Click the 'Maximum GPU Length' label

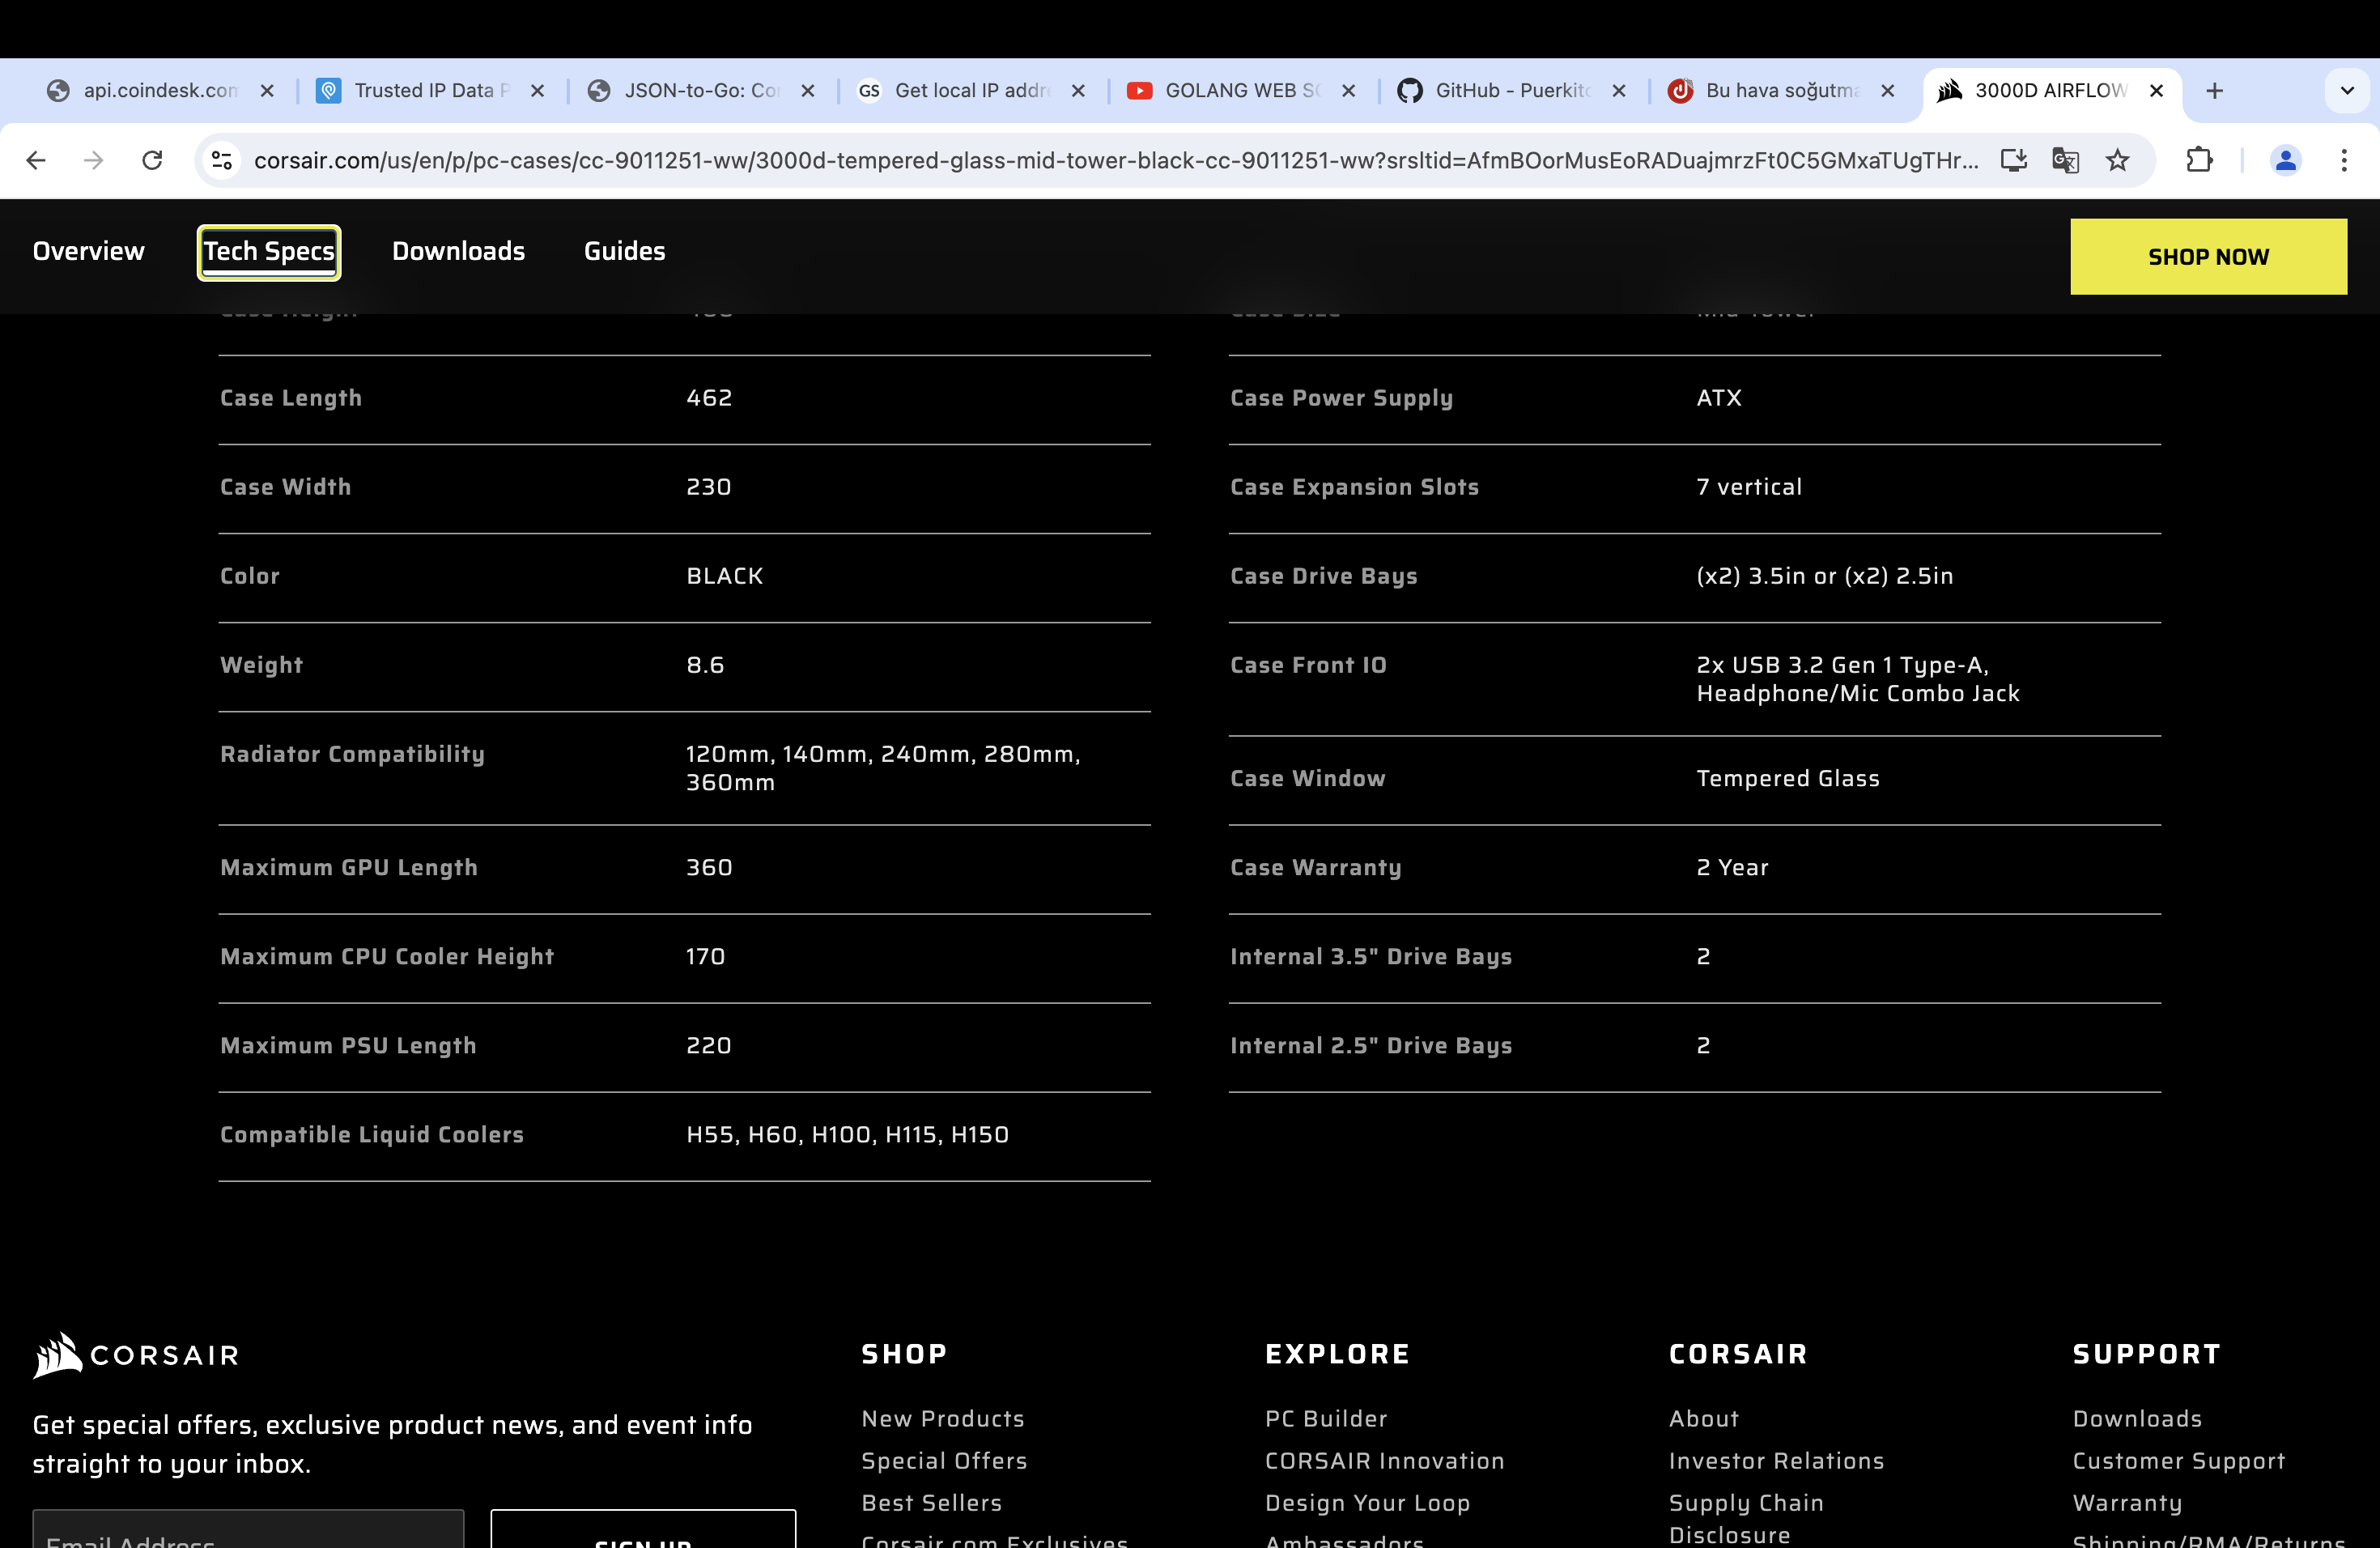coord(349,868)
